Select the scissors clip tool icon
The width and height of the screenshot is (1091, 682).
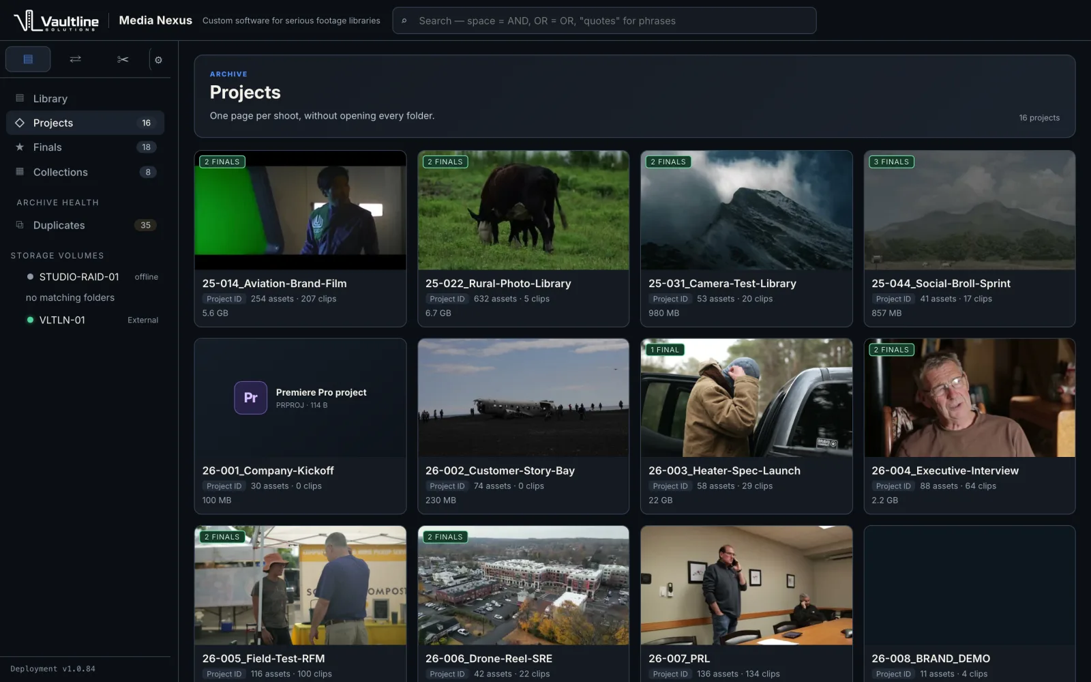pos(123,59)
